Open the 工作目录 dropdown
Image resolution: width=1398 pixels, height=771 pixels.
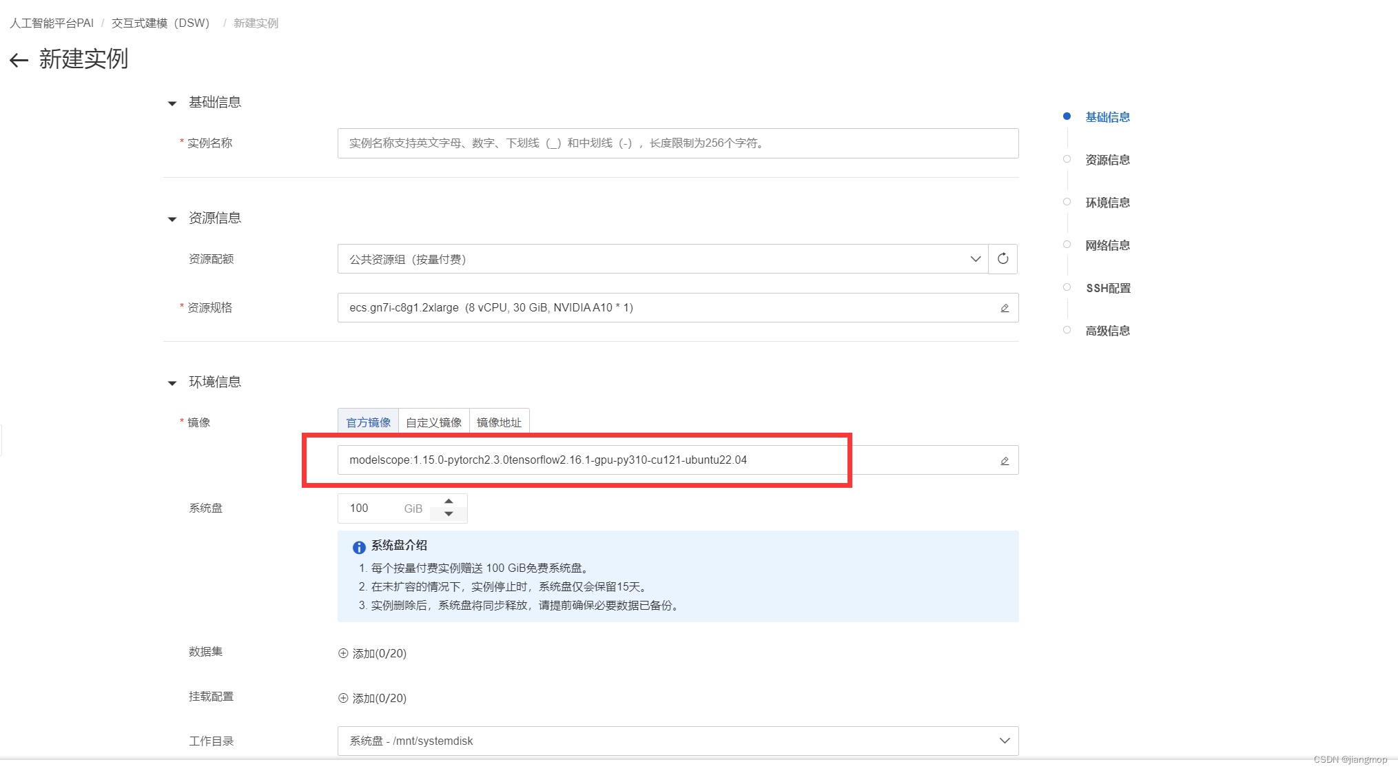tap(1004, 741)
